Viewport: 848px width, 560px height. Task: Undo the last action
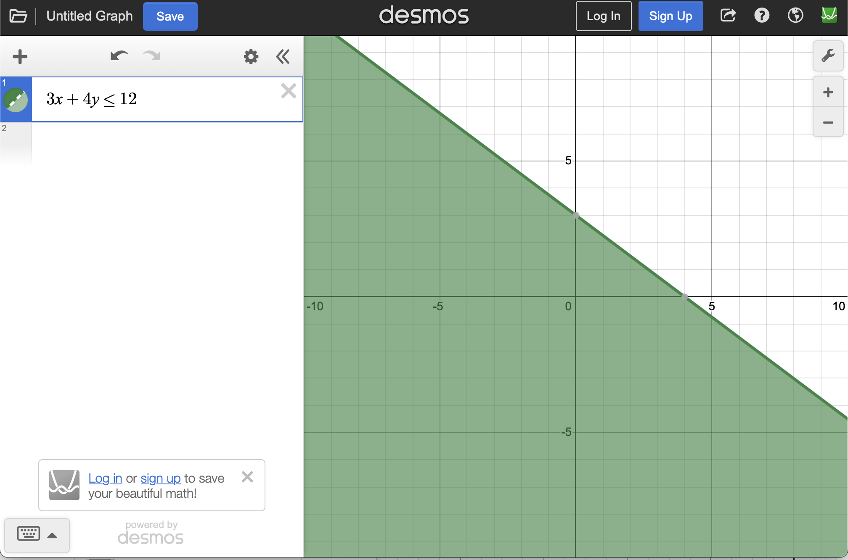click(119, 56)
